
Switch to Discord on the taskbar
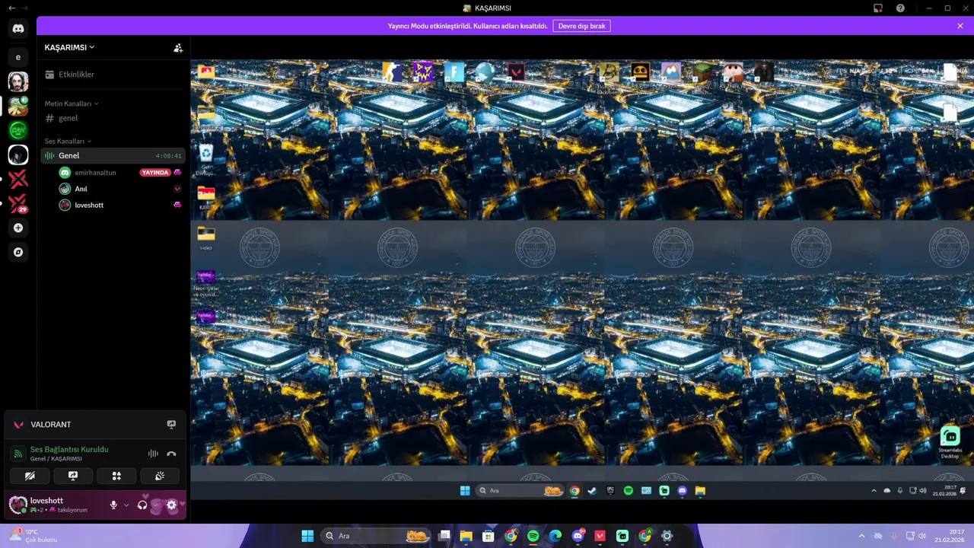click(x=578, y=536)
